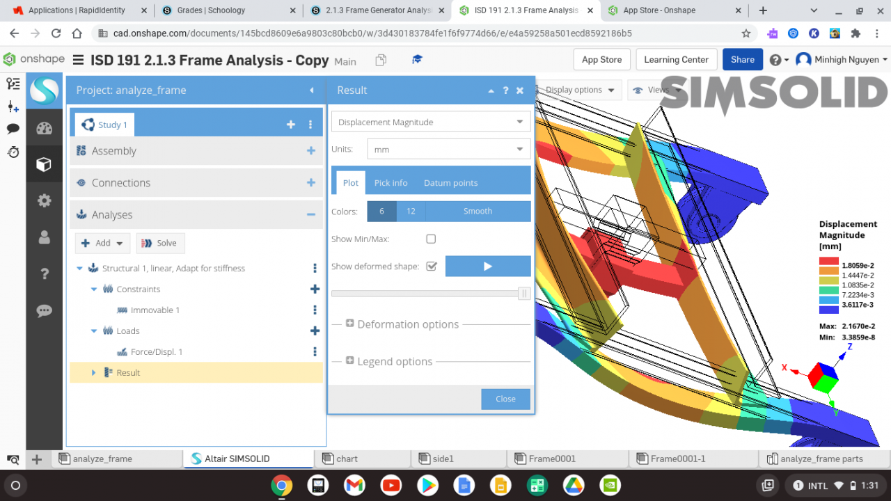Screen dimensions: 891x501
Task: Expand the Result tree node arrow
Action: click(94, 373)
